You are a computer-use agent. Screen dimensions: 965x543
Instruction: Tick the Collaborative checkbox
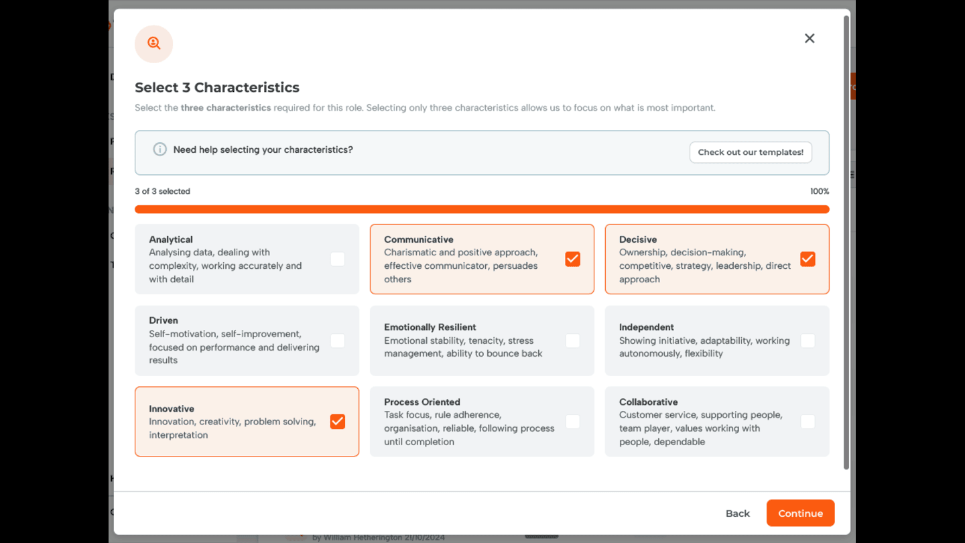[808, 422]
